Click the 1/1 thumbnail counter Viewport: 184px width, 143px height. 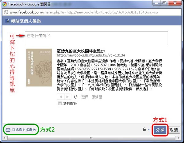[x=76, y=97]
